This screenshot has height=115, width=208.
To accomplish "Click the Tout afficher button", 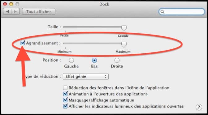I will pyautogui.click(x=39, y=11).
